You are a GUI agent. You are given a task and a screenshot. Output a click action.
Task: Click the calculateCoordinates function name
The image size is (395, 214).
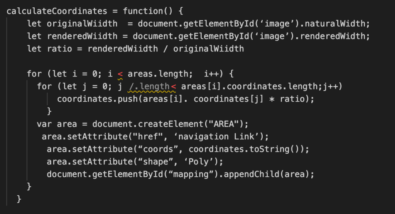[57, 11]
